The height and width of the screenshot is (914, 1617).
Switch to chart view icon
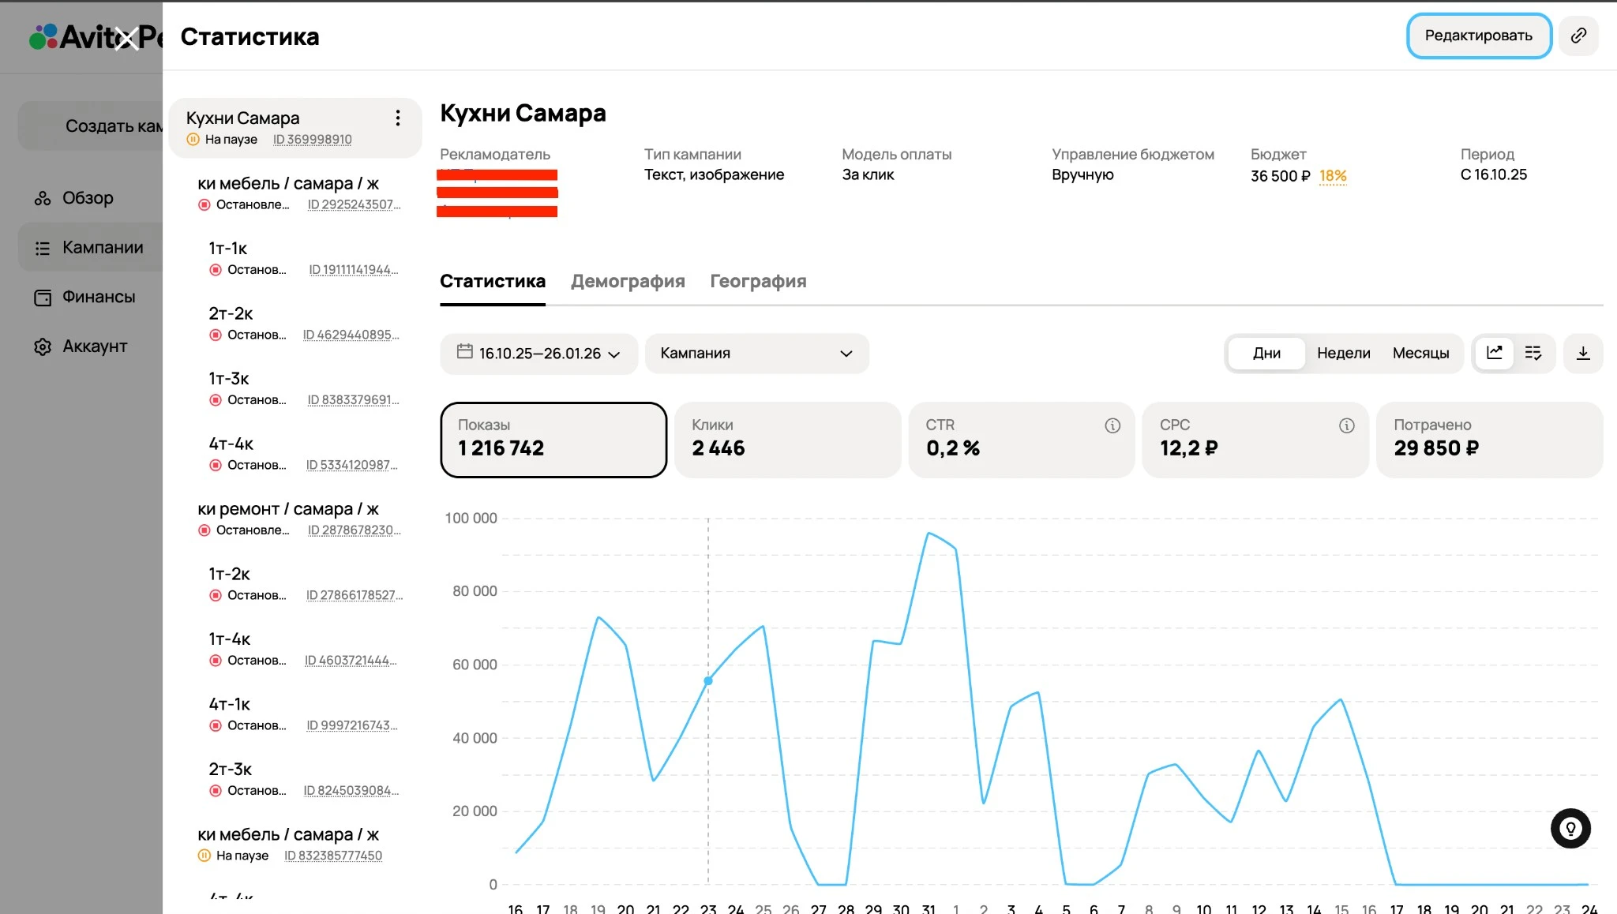coord(1495,353)
